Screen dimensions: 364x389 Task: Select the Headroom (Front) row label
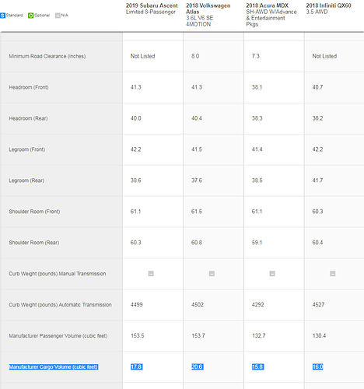29,87
